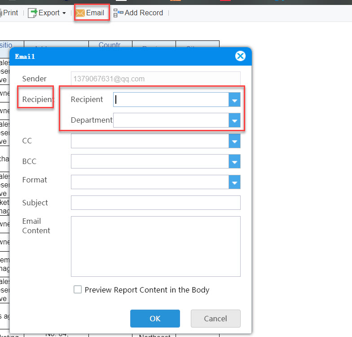Click the Subject text field

pos(155,203)
